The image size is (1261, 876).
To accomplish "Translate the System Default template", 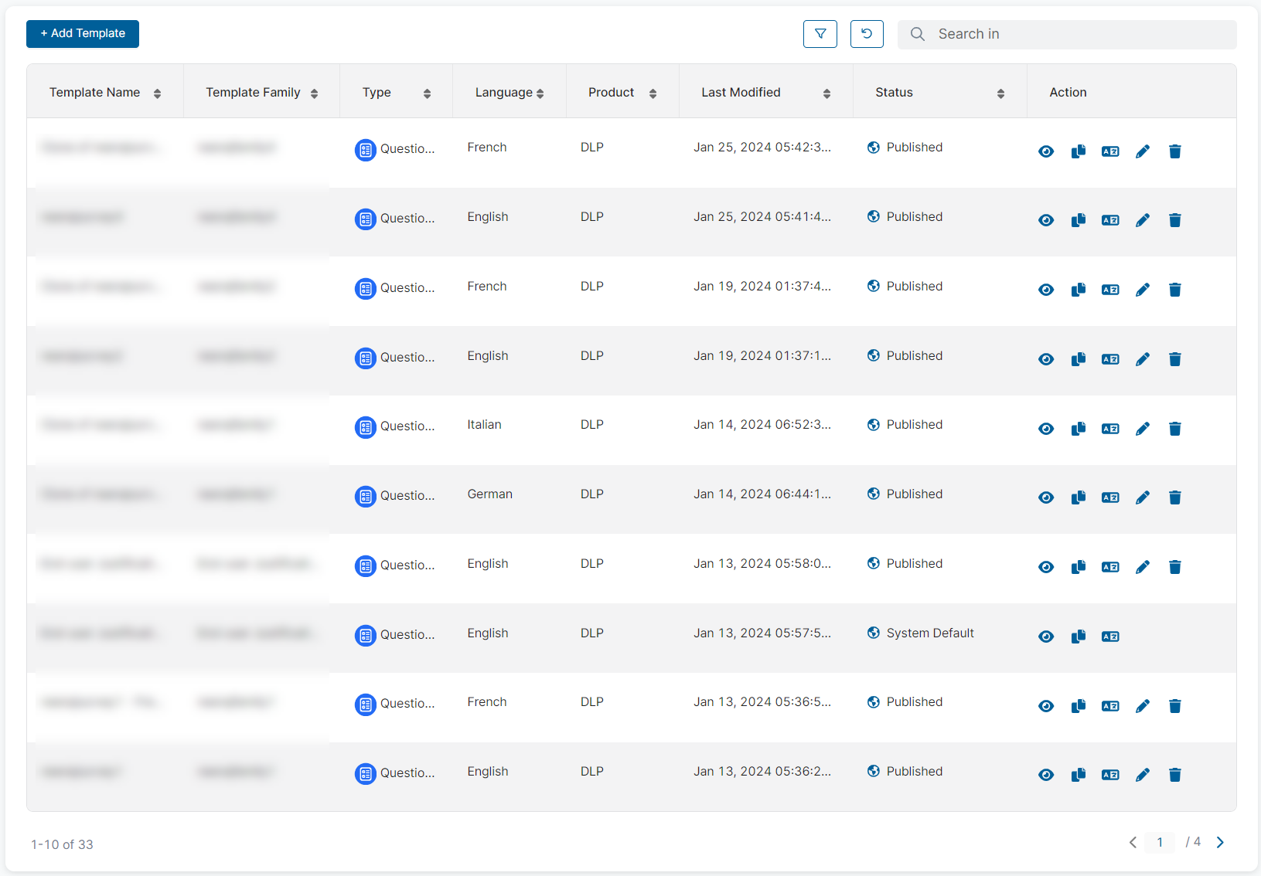I will tap(1110, 636).
